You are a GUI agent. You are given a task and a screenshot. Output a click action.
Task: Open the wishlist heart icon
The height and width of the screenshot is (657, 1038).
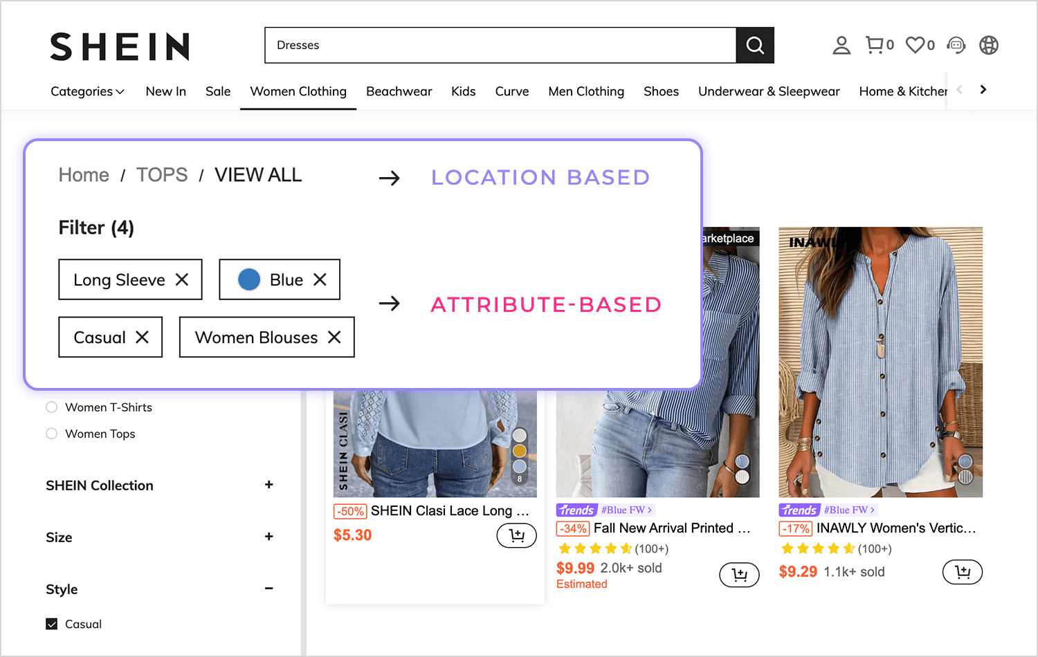(916, 45)
